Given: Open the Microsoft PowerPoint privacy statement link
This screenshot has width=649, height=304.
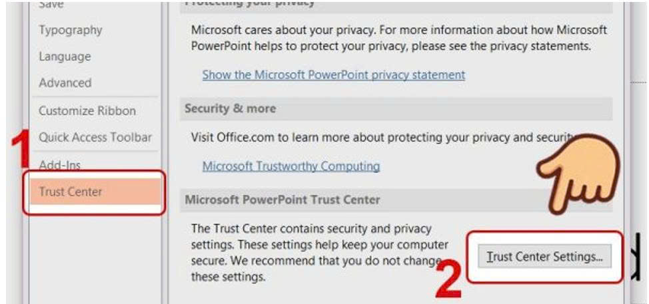Looking at the screenshot, I should 333,75.
